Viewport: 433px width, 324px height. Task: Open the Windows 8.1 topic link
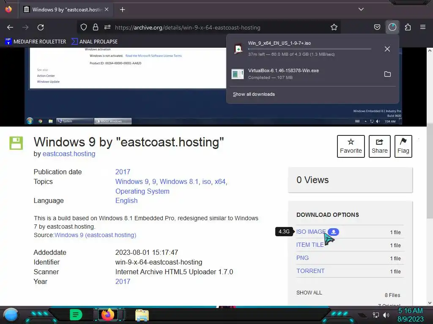coord(179,181)
